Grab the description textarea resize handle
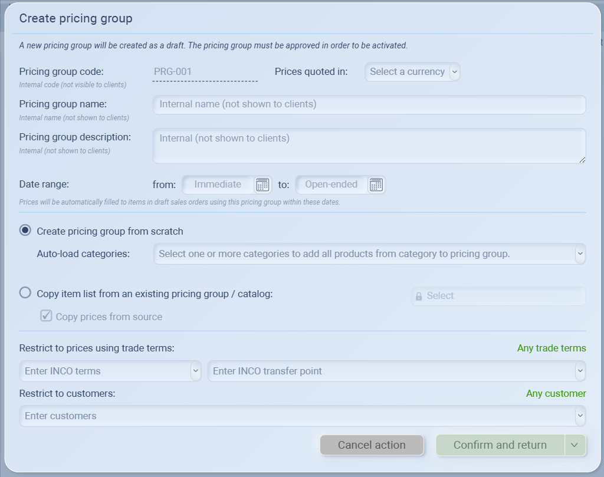The width and height of the screenshot is (604, 477). [582, 160]
